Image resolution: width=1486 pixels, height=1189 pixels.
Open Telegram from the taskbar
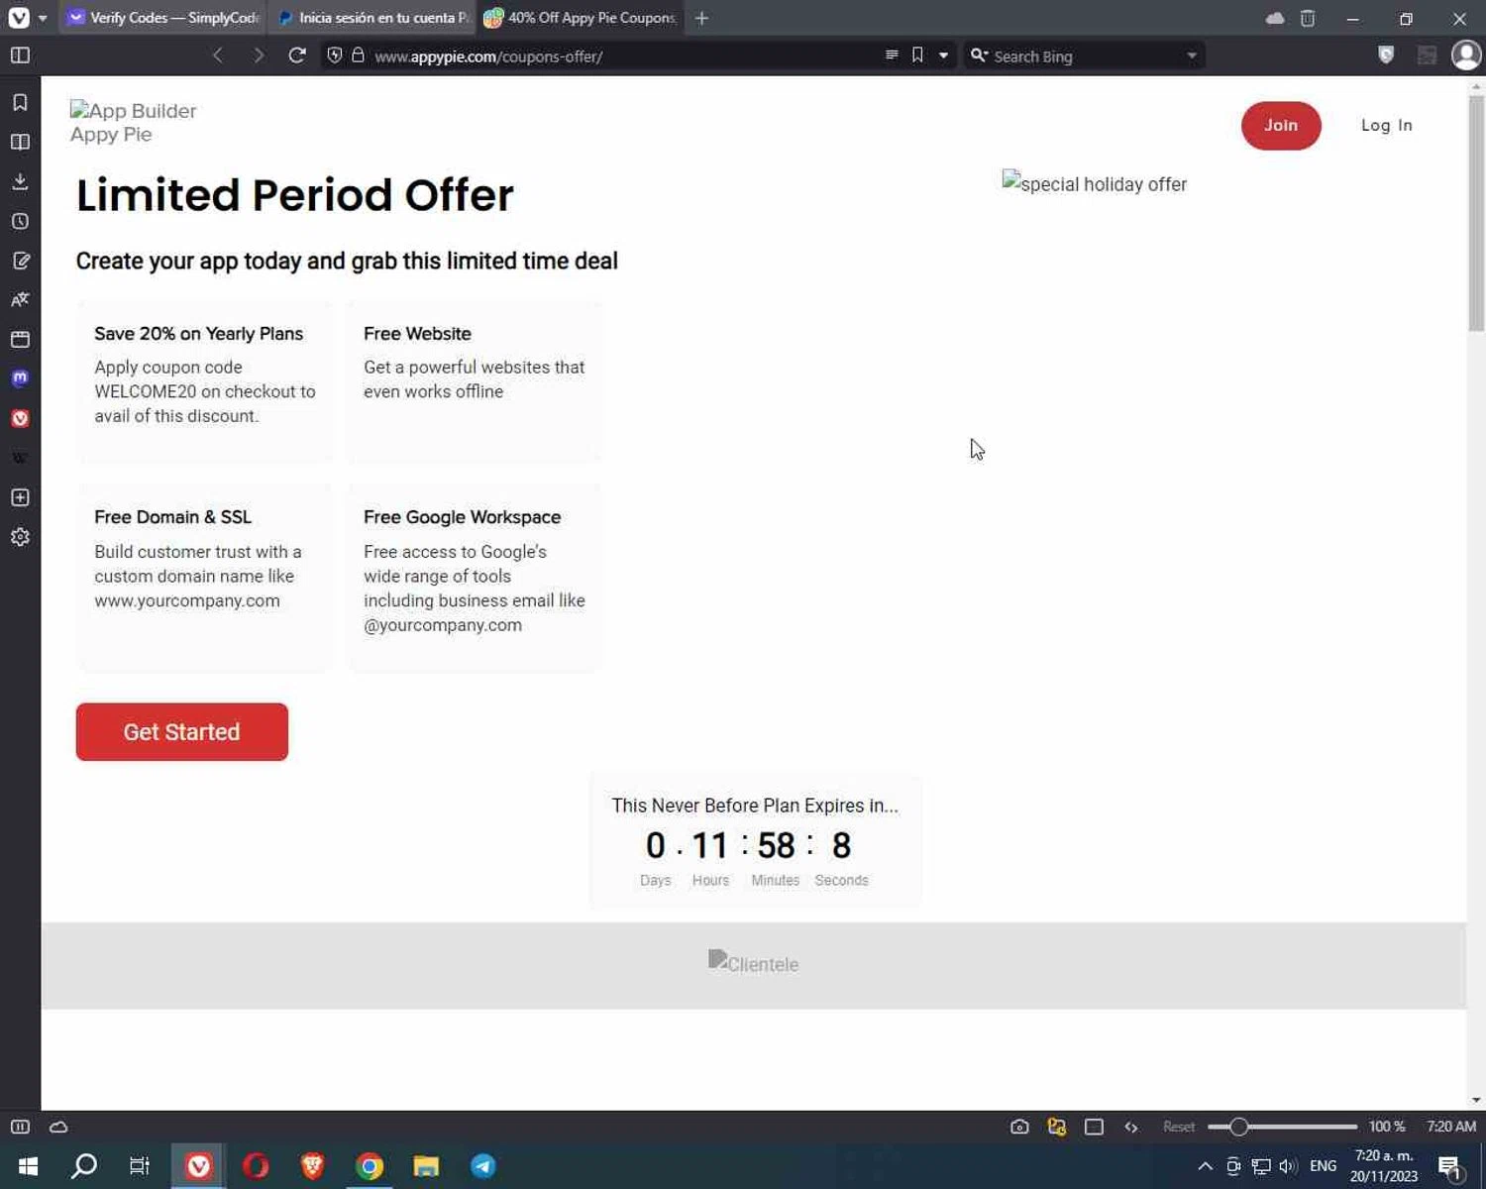(483, 1166)
